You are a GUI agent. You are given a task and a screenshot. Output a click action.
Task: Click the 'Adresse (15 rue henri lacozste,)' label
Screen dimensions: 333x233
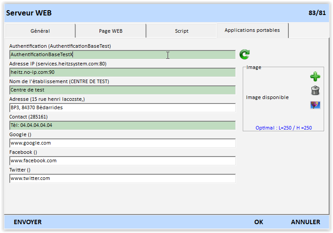click(47, 99)
